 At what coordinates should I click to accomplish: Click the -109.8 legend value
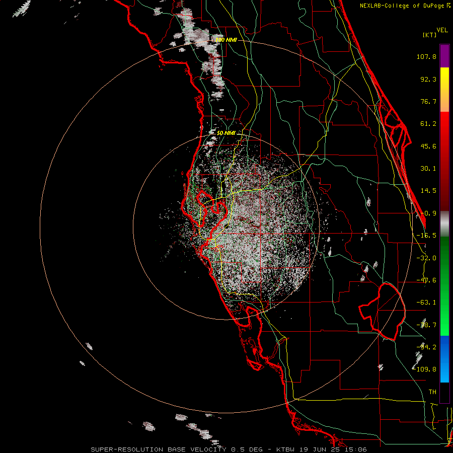click(x=425, y=369)
